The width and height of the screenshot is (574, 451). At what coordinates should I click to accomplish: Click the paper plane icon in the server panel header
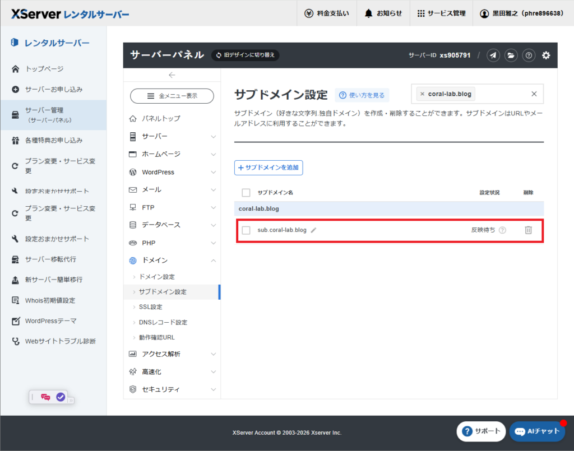493,55
